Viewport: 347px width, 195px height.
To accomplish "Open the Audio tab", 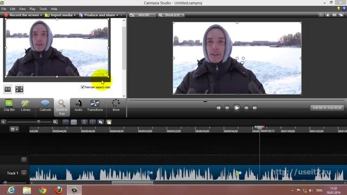I will (78, 106).
